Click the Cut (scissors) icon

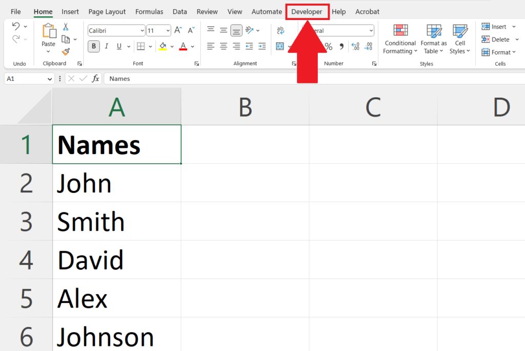point(65,27)
